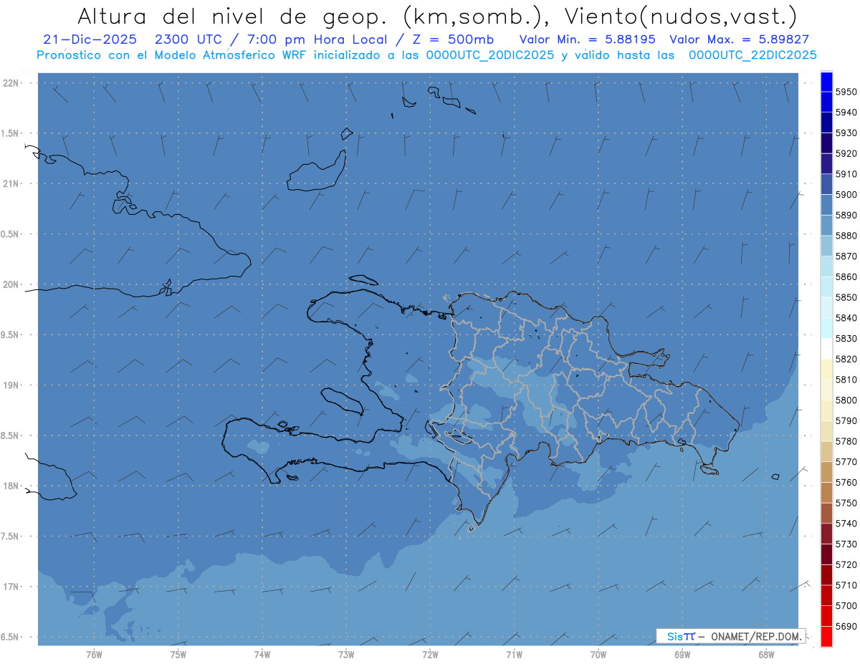Click the 'Valor Min. = 5.88195' readout

pos(588,39)
